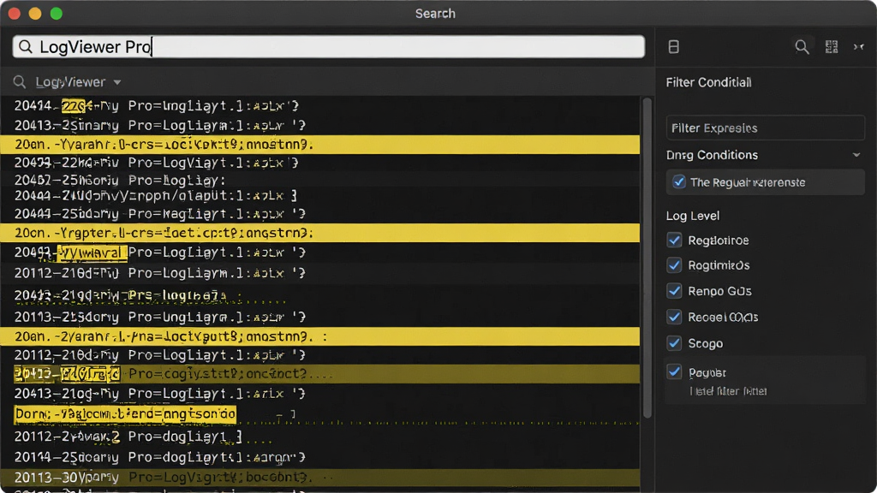This screenshot has height=493, width=877.
Task: Select yellow highlighted row 20on -Yrgpter
Action: click(320, 233)
